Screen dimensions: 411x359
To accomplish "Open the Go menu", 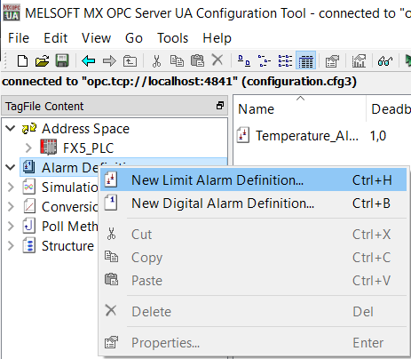I will (134, 38).
